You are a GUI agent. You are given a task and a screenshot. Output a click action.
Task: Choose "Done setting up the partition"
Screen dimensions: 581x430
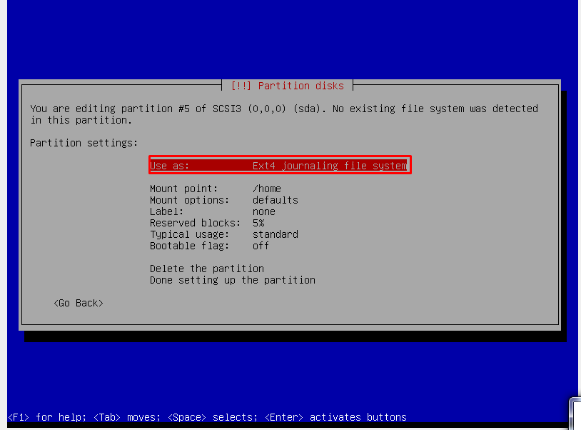233,280
